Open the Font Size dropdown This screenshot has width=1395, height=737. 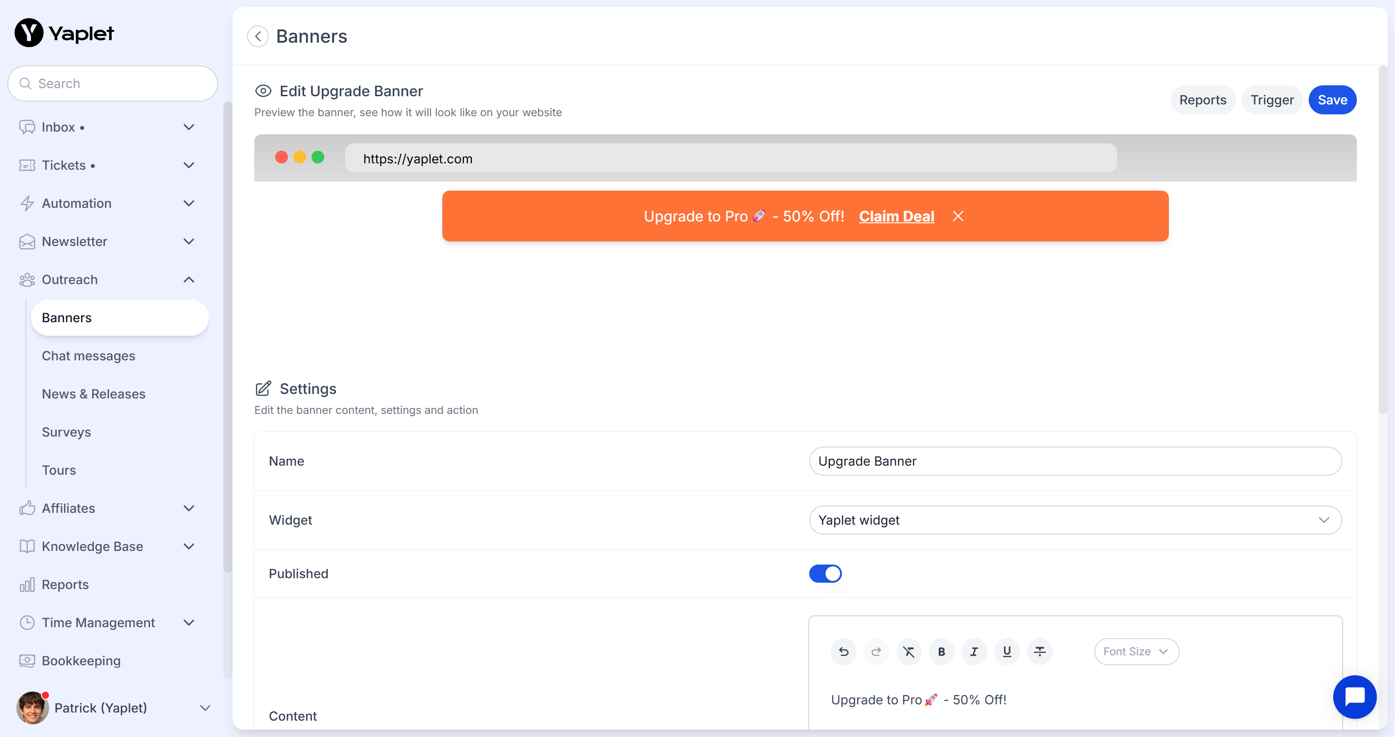(1136, 652)
